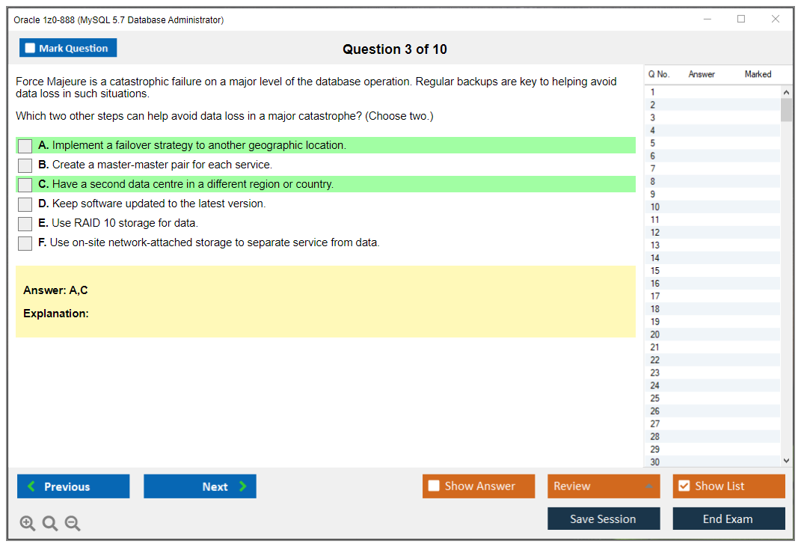Check option E RAID 10 storage
The height and width of the screenshot is (550, 804).
25,224
